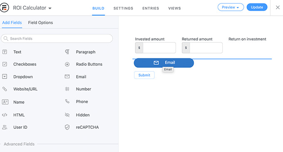Click the dollar prefix of Returned amount
Screen dimensions: 283x152
(x=186, y=48)
